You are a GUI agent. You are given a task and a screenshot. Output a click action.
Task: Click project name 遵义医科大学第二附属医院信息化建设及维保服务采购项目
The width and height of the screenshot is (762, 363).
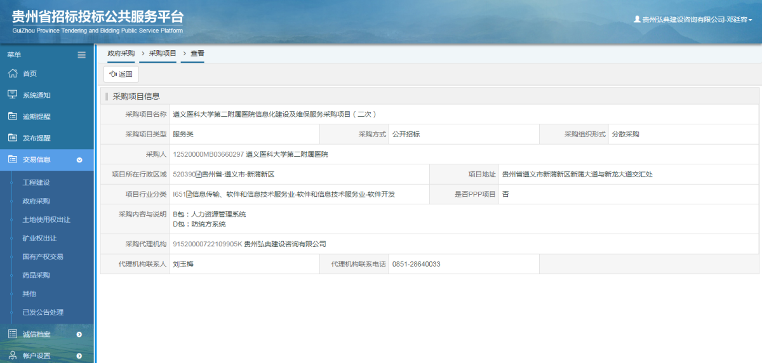275,114
